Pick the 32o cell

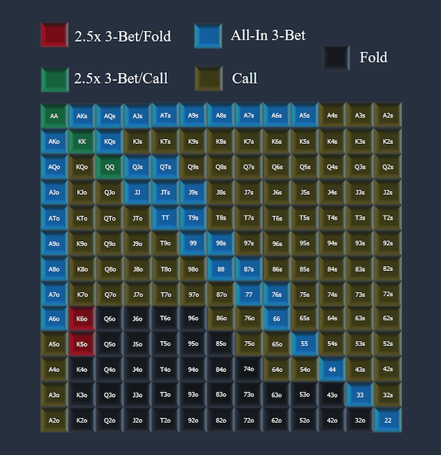pyautogui.click(x=360, y=420)
